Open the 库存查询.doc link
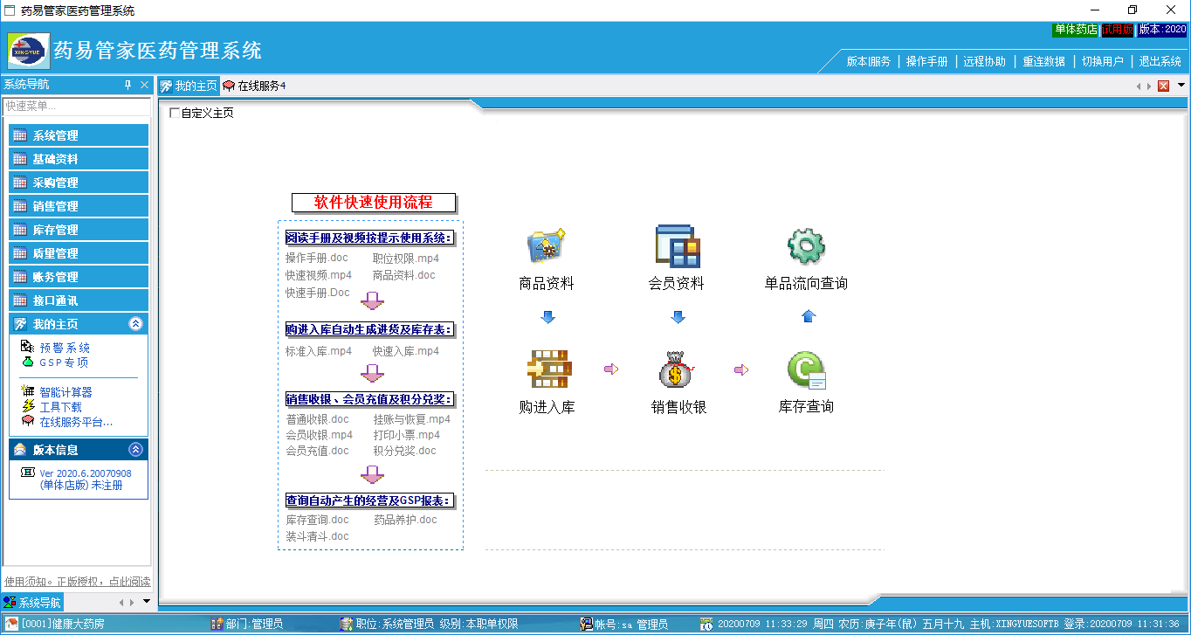 [317, 520]
